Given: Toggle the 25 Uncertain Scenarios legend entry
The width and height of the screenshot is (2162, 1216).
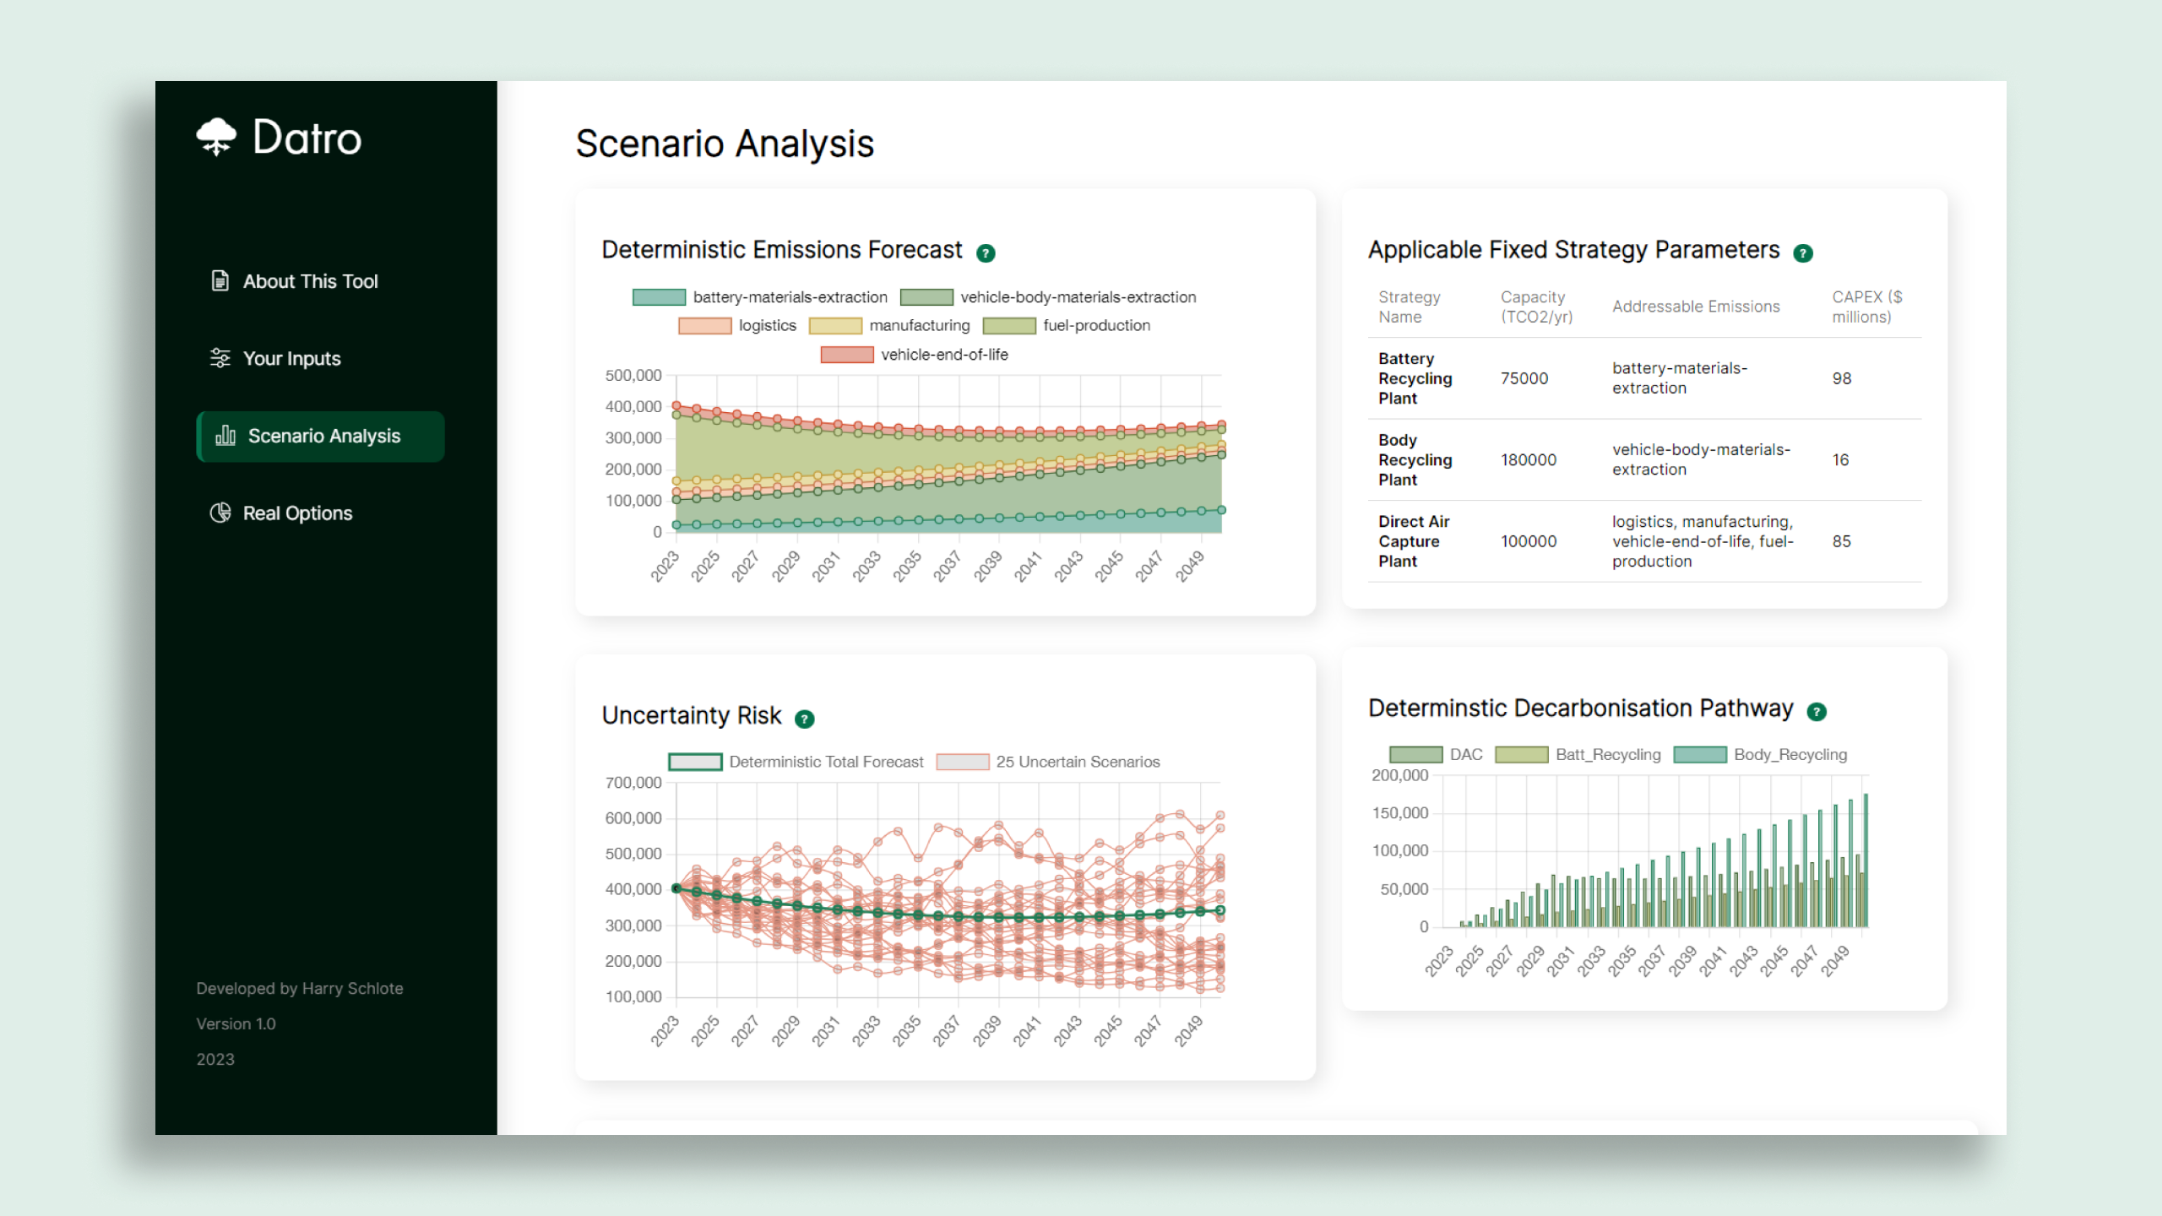Looking at the screenshot, I should pyautogui.click(x=1077, y=762).
